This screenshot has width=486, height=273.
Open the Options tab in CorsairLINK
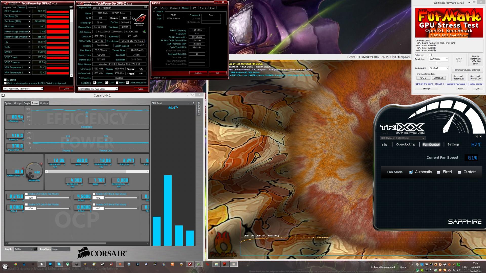pyautogui.click(x=44, y=103)
